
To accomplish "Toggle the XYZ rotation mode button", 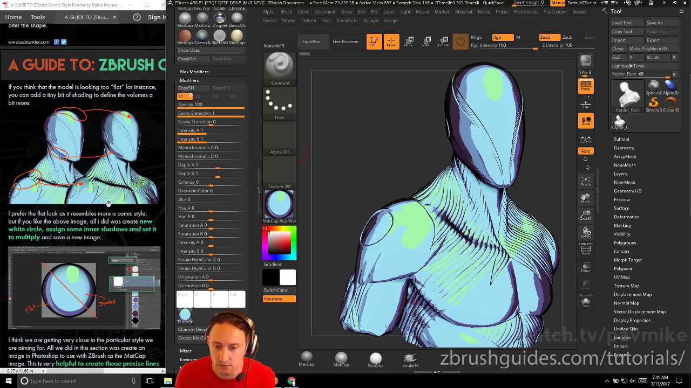I will (586, 151).
